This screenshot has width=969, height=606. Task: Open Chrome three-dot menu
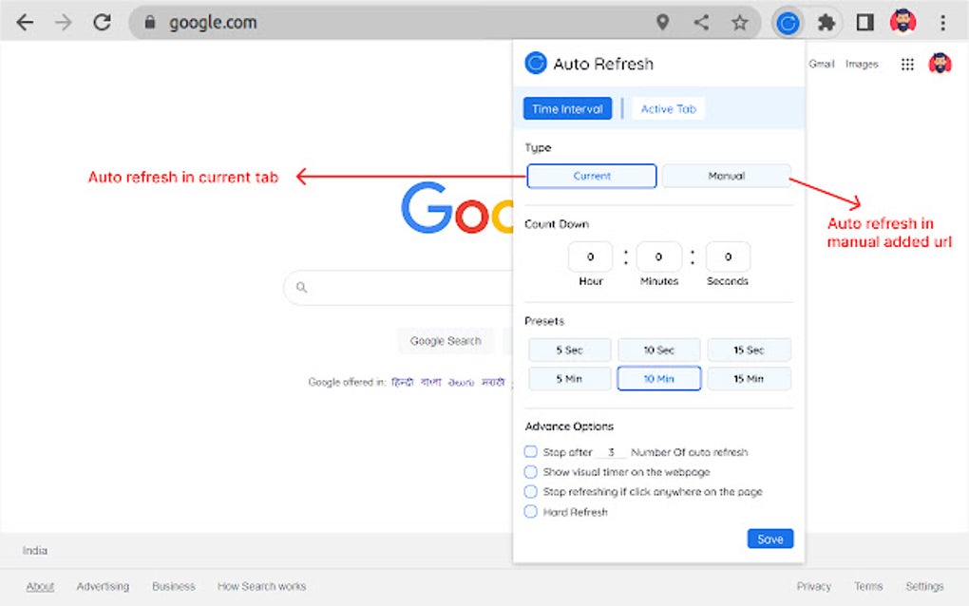point(942,23)
